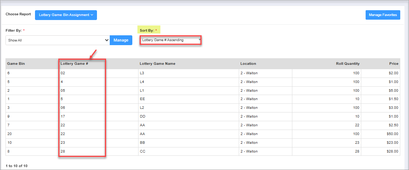Click the Game Bin column header
409x170 pixels.
(x=16, y=64)
